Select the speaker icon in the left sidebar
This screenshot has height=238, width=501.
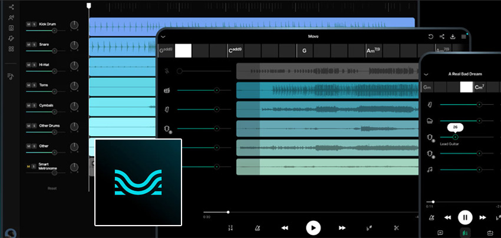(x=12, y=28)
